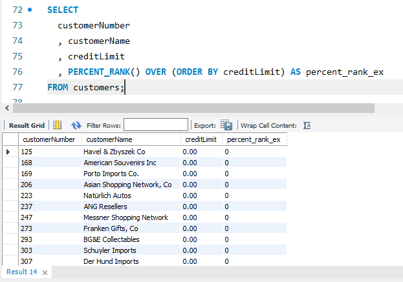Click line number 74 in gutter
Screen dimensions: 403x282
(17, 41)
